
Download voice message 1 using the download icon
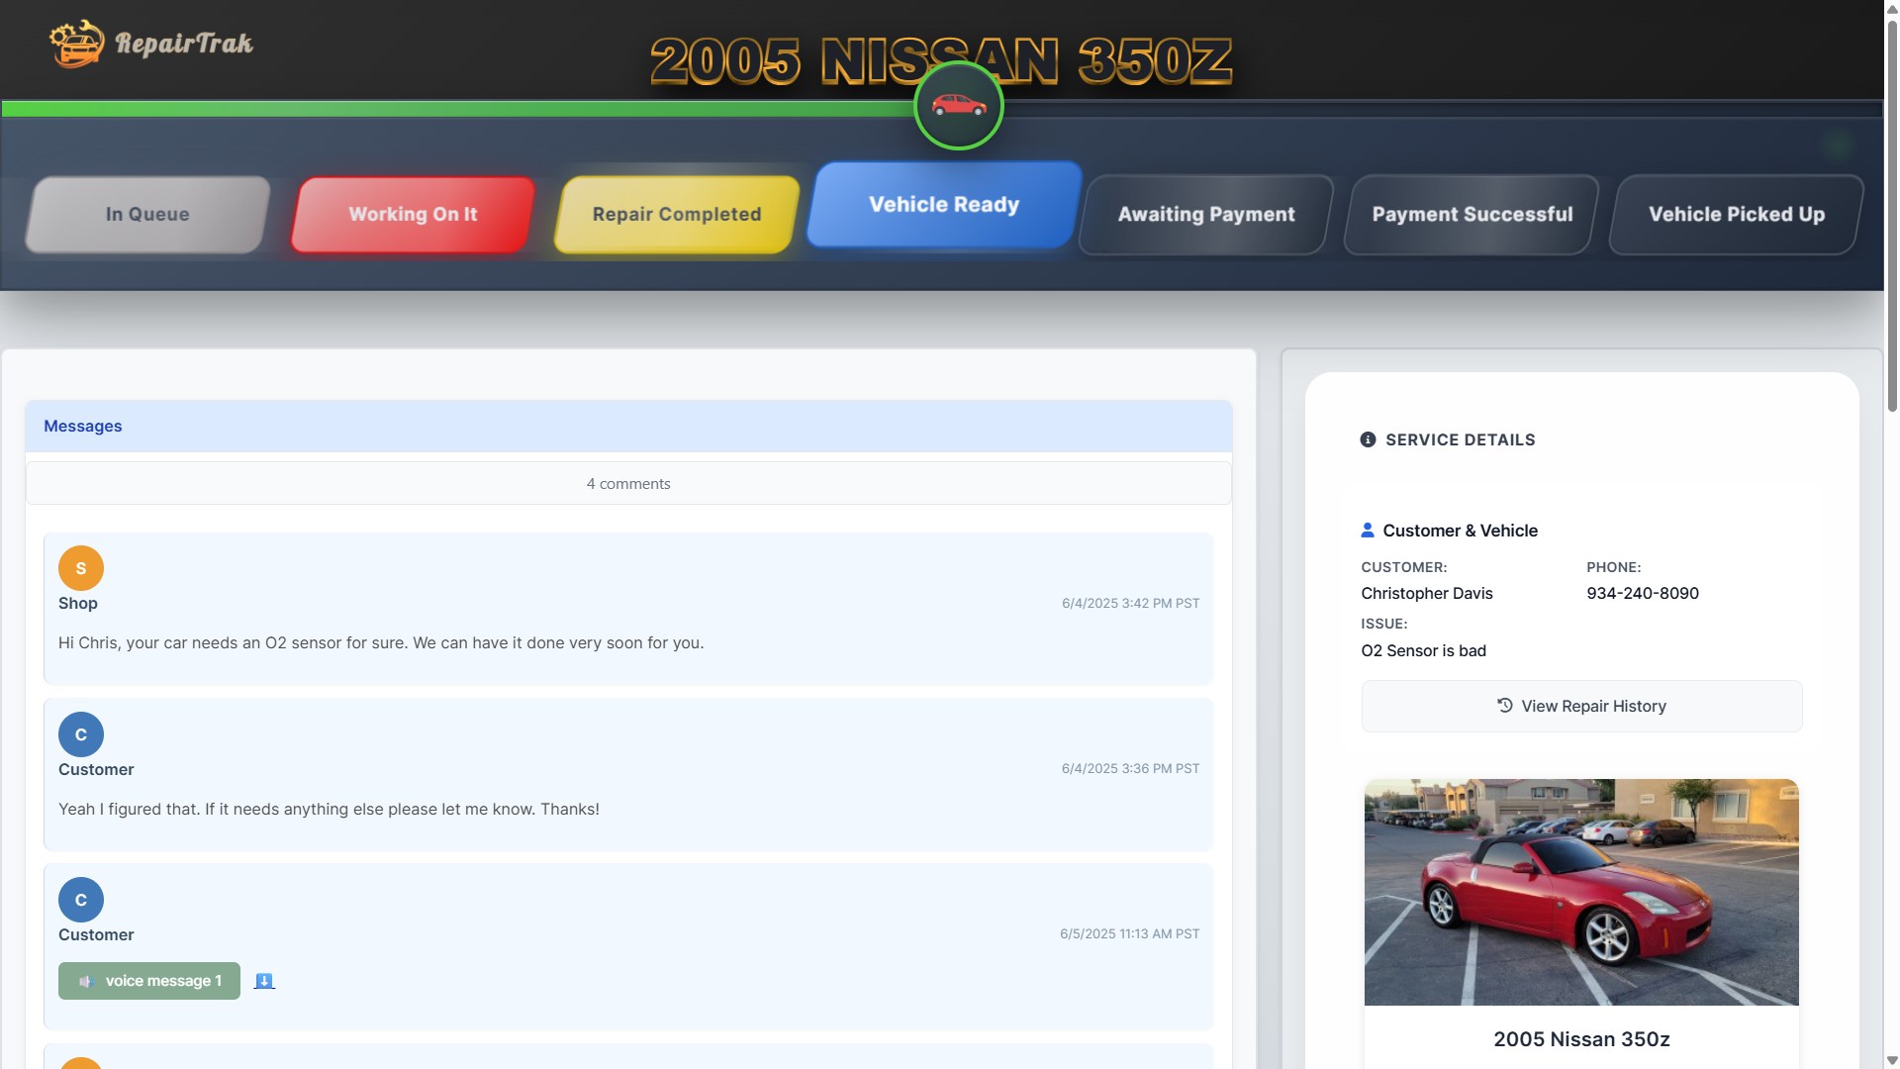tap(263, 981)
